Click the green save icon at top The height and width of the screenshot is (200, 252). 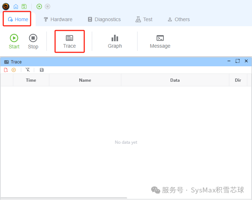click(24, 6)
